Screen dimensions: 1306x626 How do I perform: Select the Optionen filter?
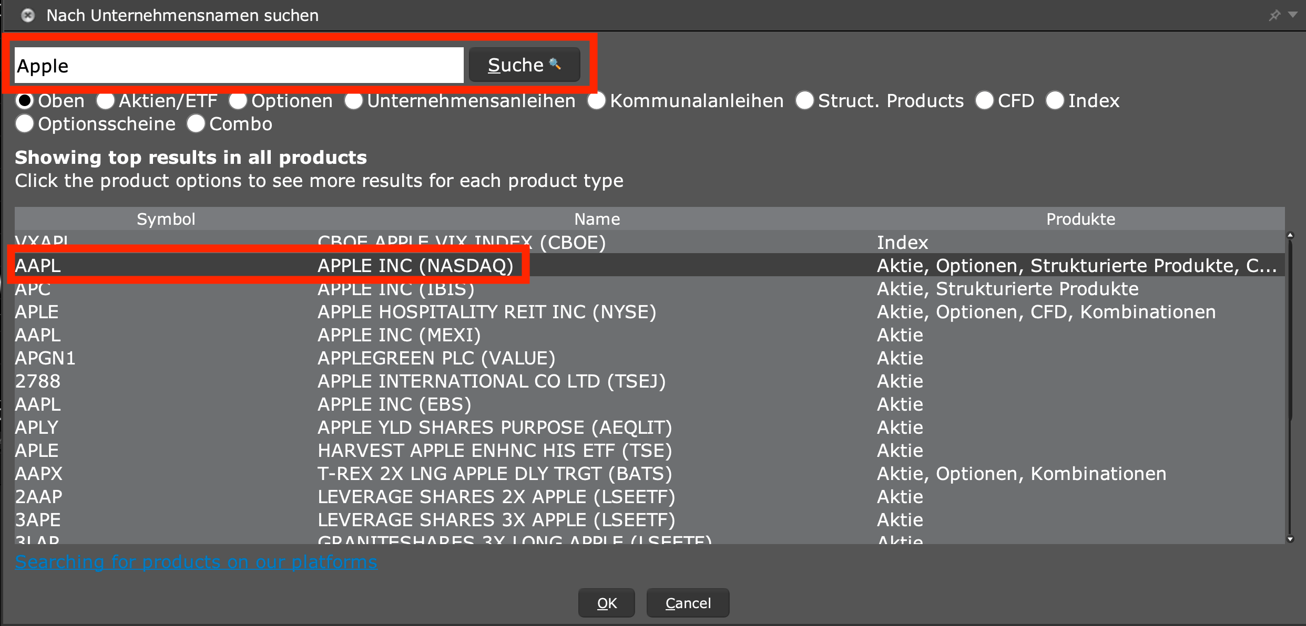238,100
